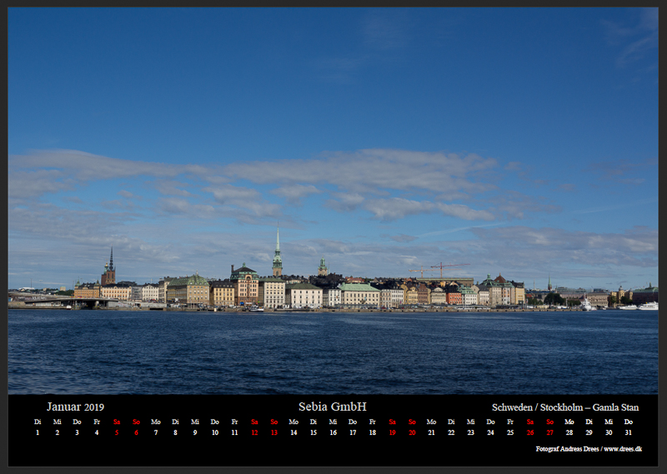Select calendar date 18

click(372, 432)
